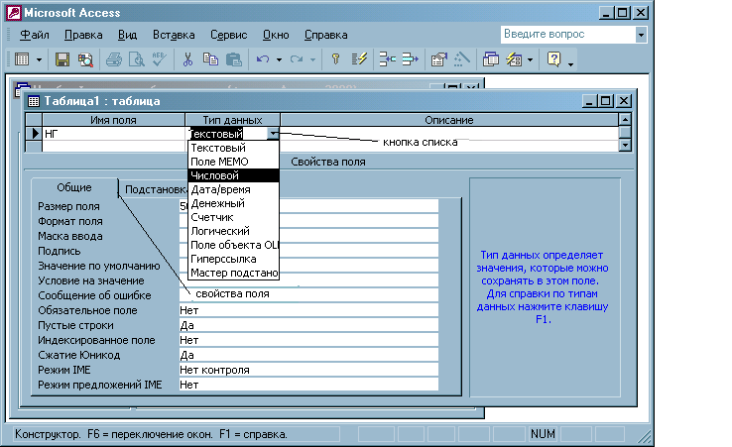The width and height of the screenshot is (732, 447).
Task: Click the Режим IME value field
Action: [x=308, y=370]
